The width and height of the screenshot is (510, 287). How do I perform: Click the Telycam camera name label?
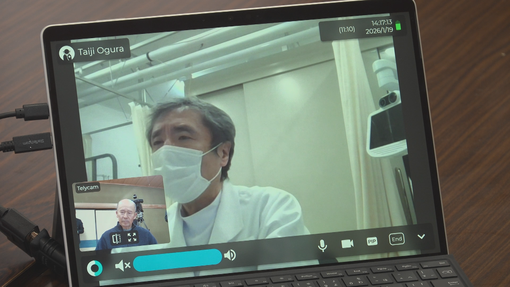87,188
